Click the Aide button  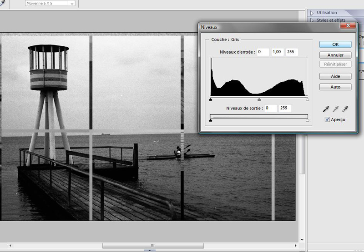coord(335,76)
